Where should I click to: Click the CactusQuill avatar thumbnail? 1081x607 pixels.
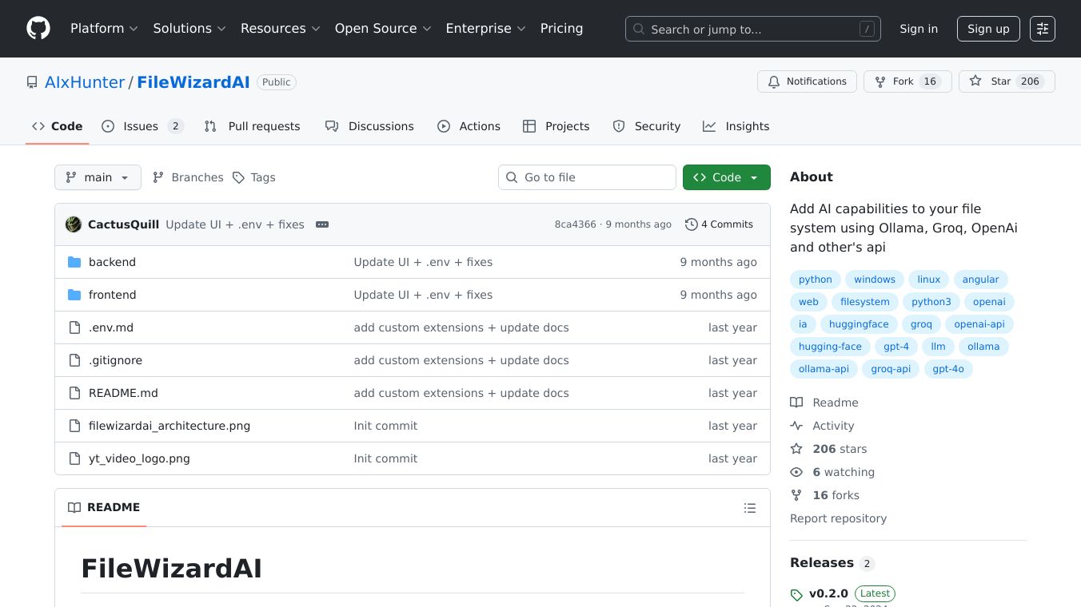[74, 224]
